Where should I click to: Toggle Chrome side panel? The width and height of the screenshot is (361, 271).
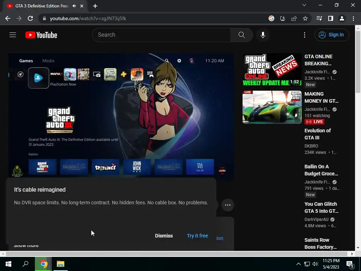tap(331, 18)
